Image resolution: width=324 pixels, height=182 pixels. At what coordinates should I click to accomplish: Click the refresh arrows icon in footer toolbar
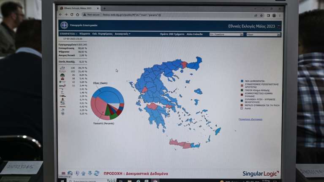tap(96, 173)
